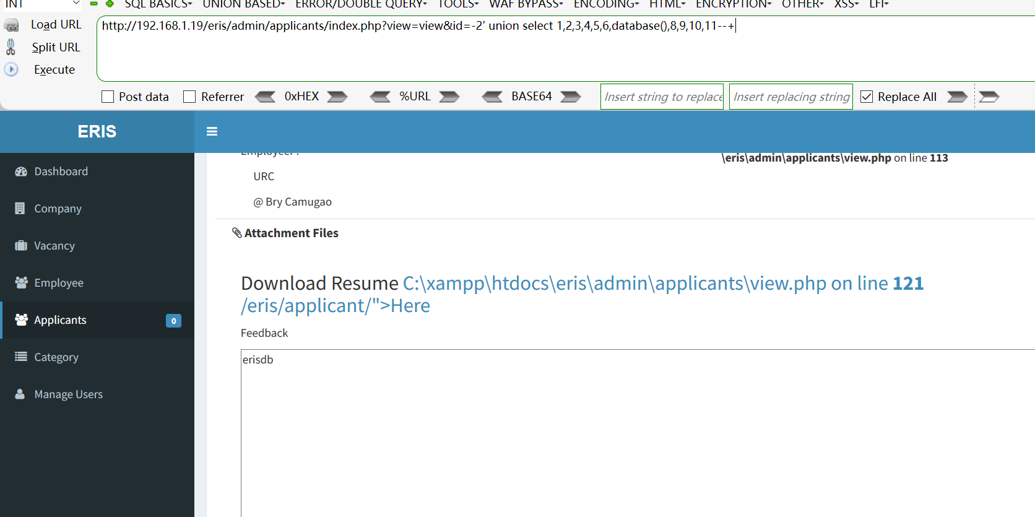Open the SQL BASICS dropdown menu

click(158, 4)
